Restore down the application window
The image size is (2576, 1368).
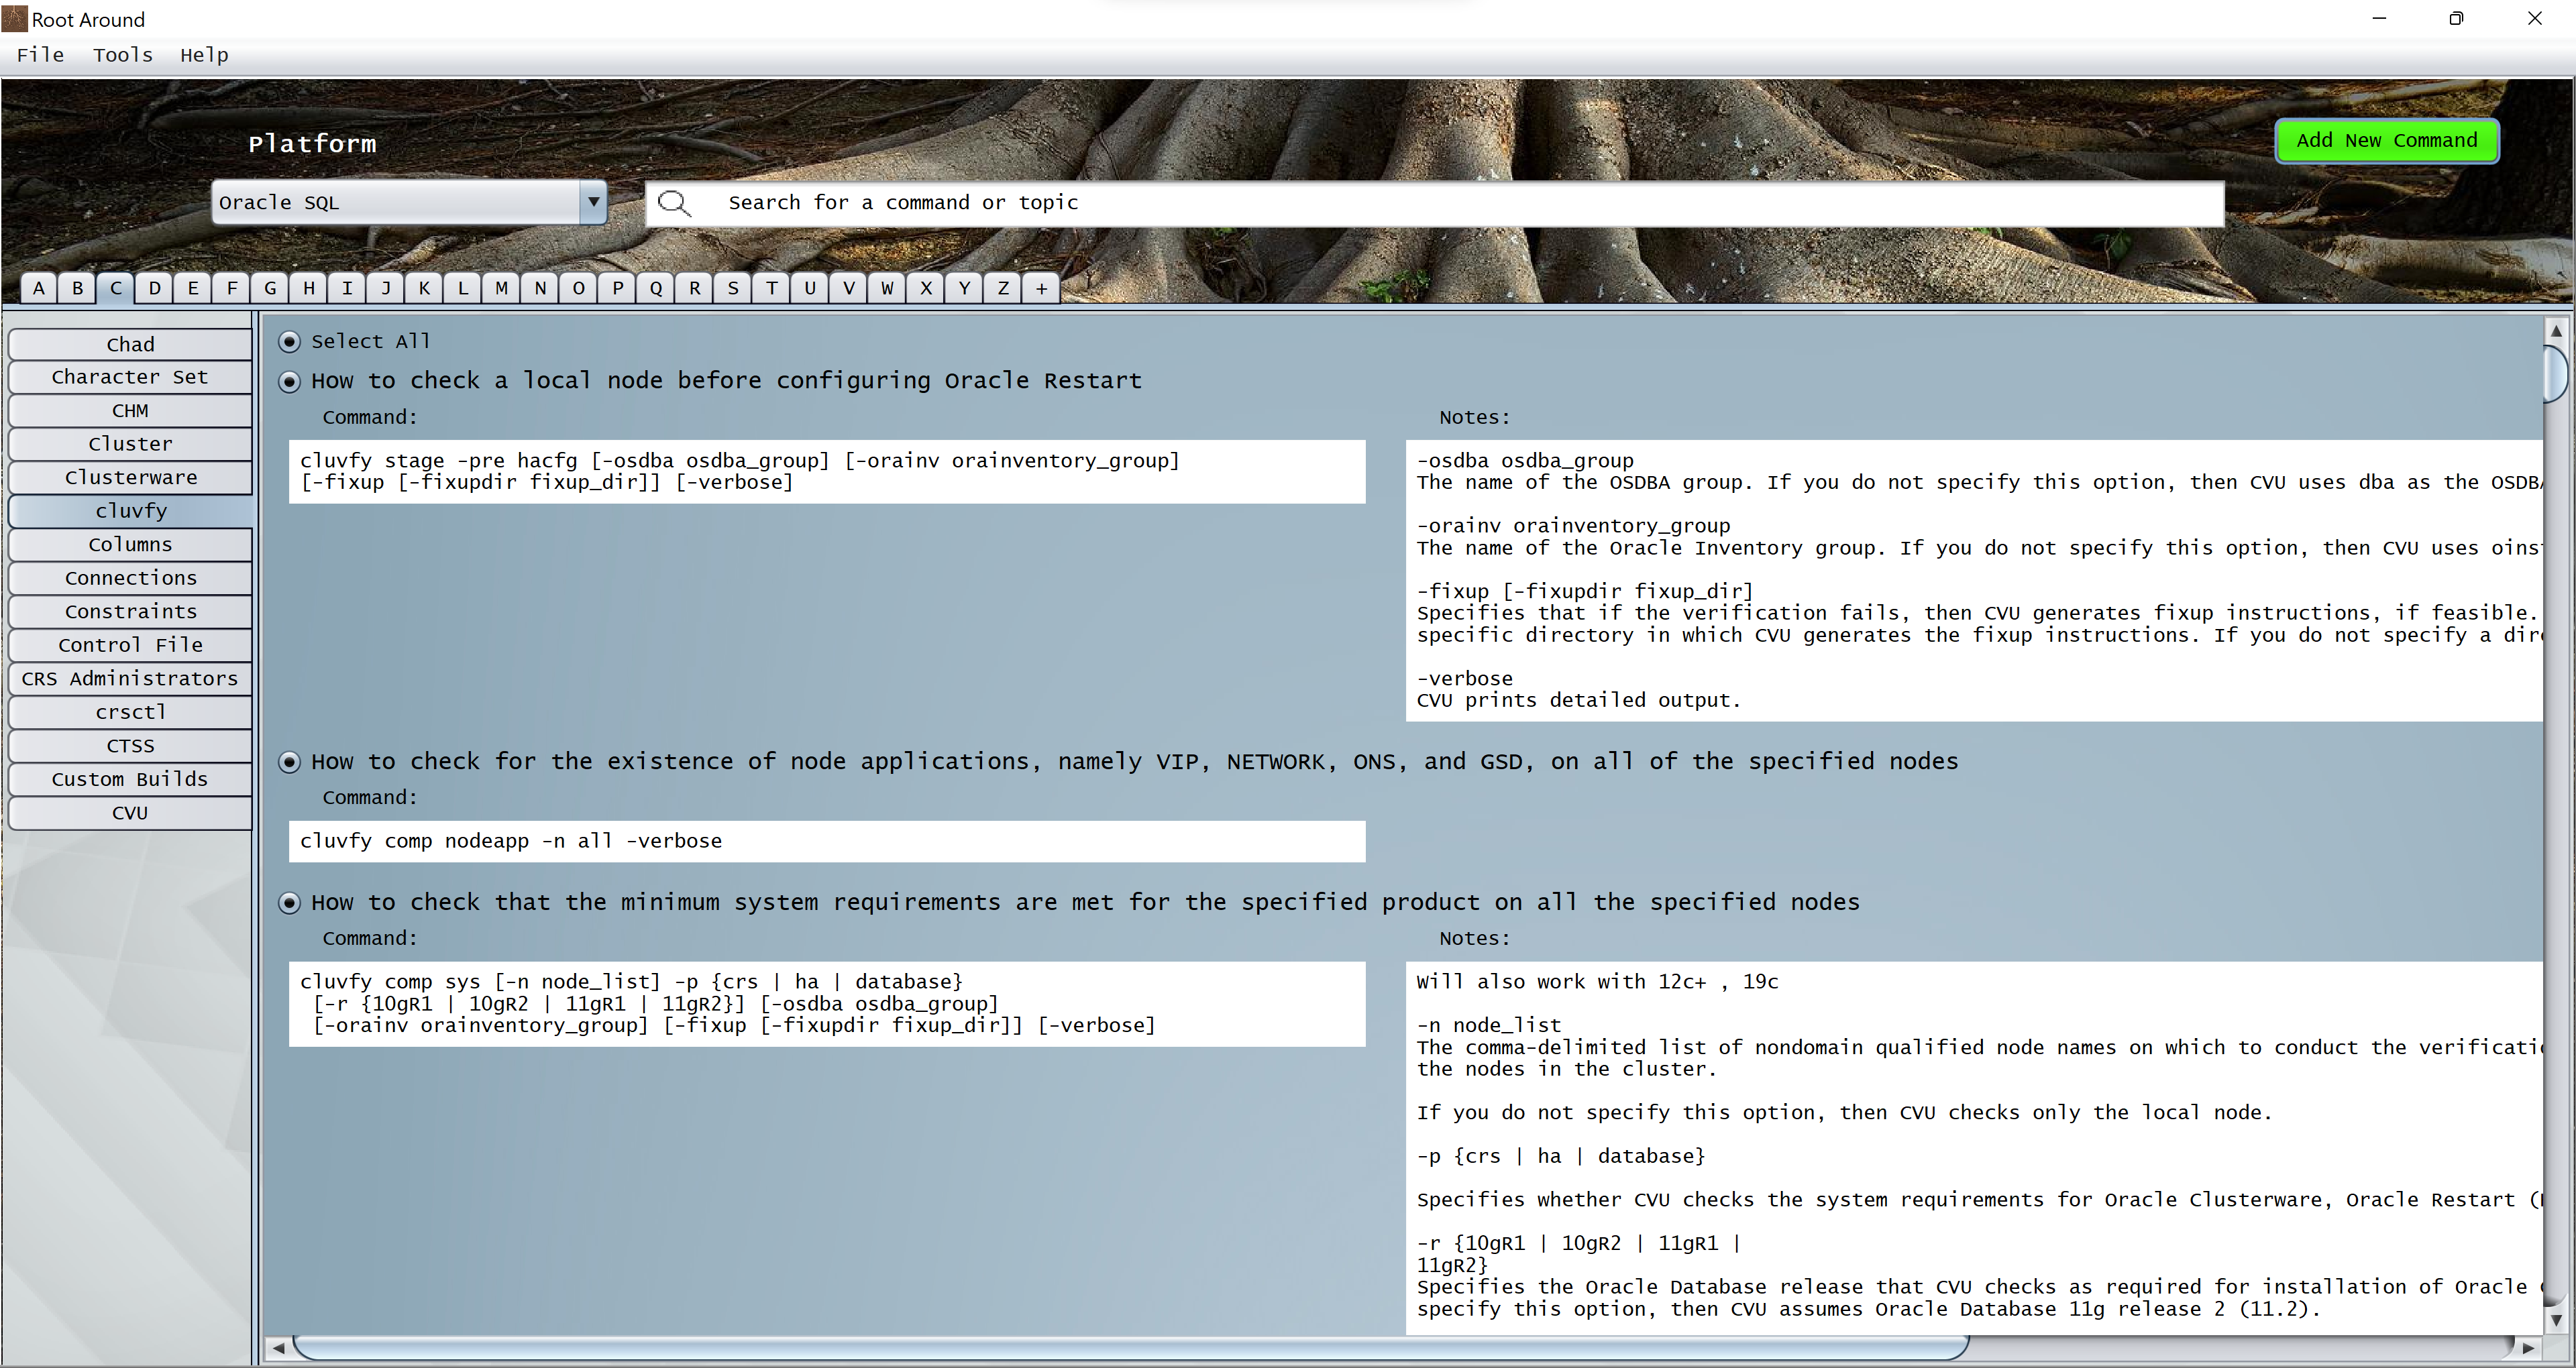point(2456,18)
